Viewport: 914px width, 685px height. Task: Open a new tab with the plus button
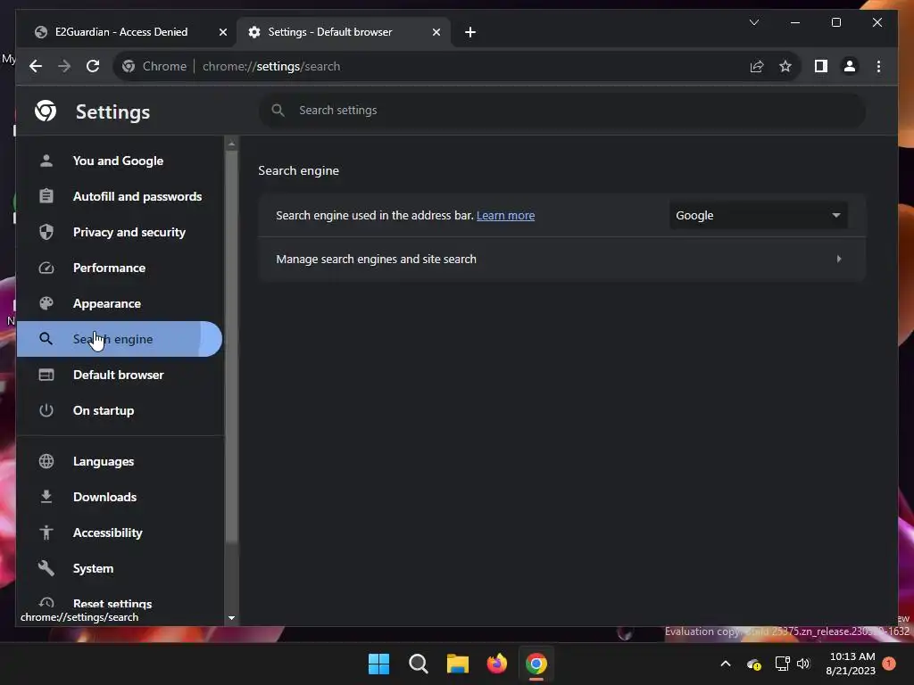pyautogui.click(x=469, y=32)
